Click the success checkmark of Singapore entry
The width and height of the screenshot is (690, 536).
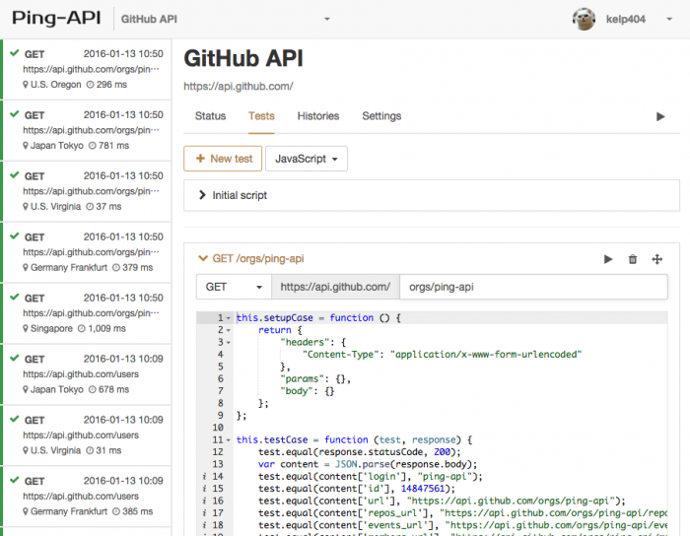(x=15, y=298)
